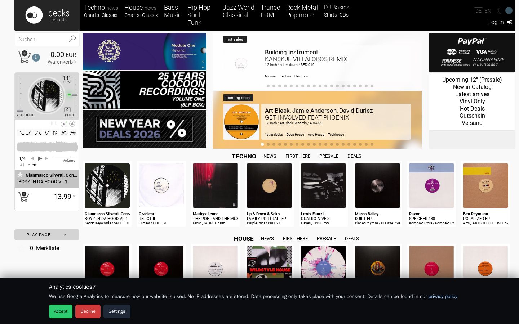Click the moon dark mode icon
Image resolution: width=519 pixels, height=324 pixels.
[x=499, y=11]
